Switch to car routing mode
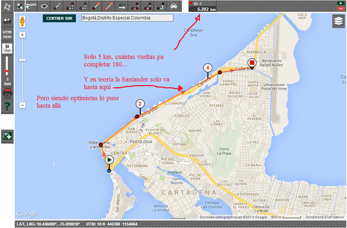347x228 pixels. 174,6
